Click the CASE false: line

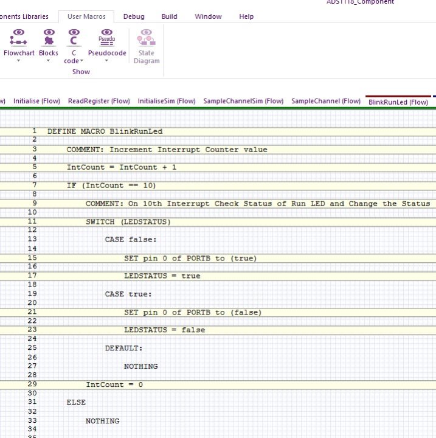point(131,240)
